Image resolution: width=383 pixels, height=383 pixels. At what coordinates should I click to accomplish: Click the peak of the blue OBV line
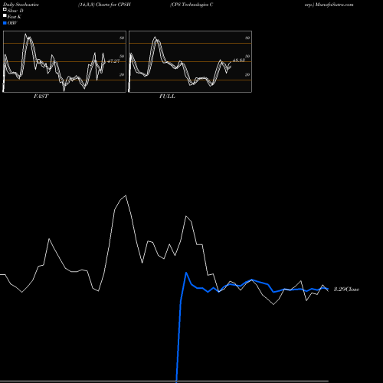(x=186, y=273)
